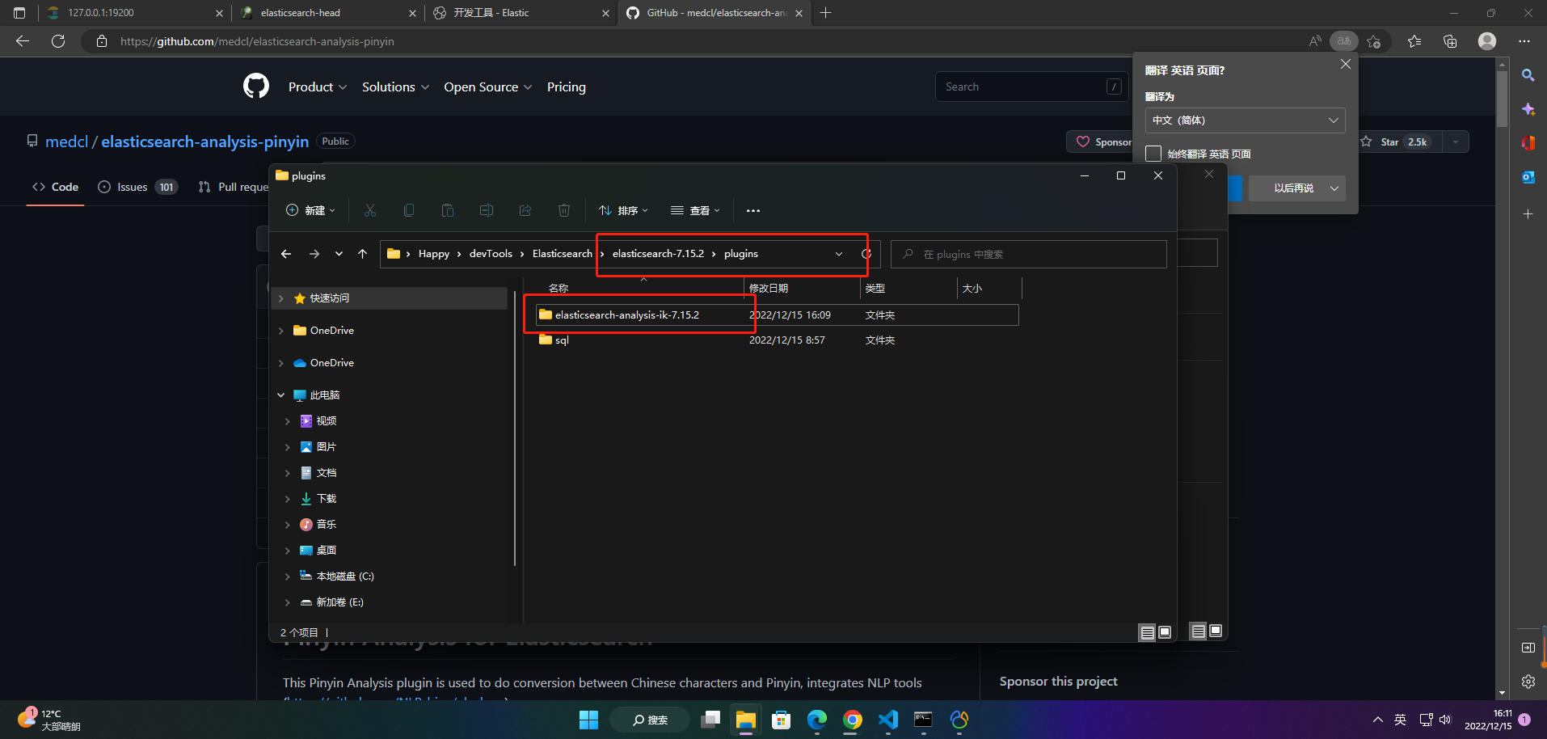Click the browser back arrow
Viewport: 1547px width, 739px height.
23,41
